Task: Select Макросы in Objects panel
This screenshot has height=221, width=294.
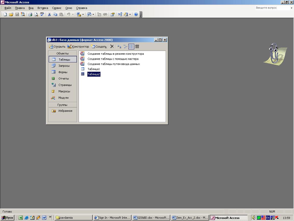Action: pos(63,91)
